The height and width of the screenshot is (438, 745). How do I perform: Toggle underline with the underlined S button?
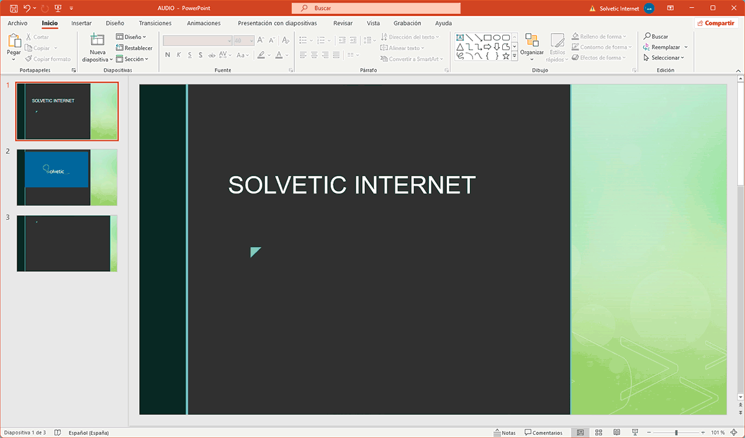coord(190,55)
